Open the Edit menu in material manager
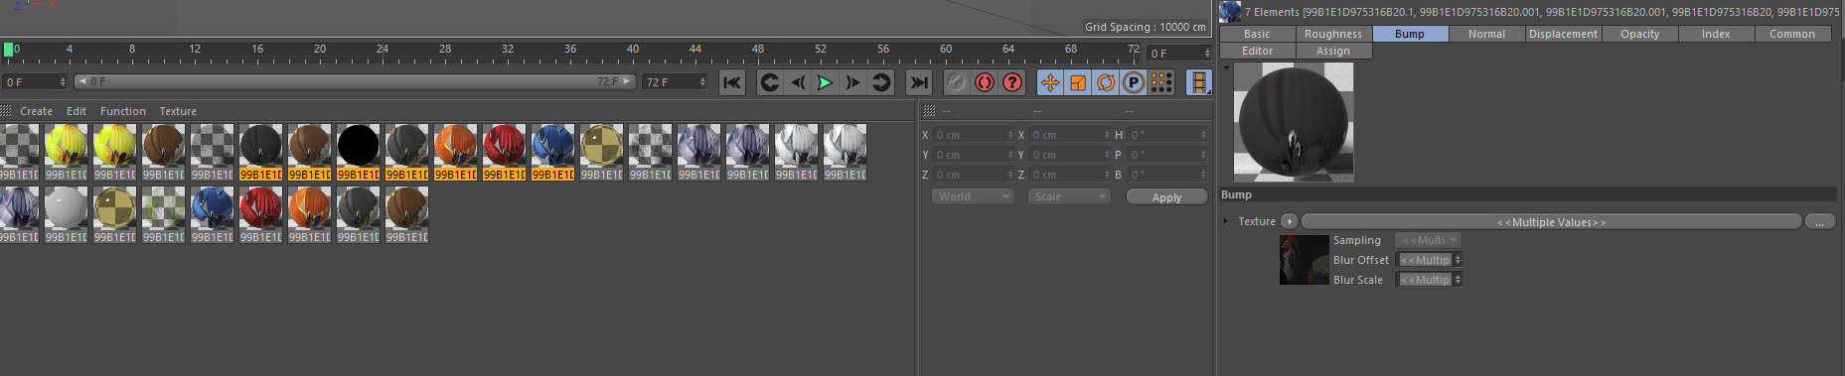This screenshot has height=376, width=1845. 77,111
